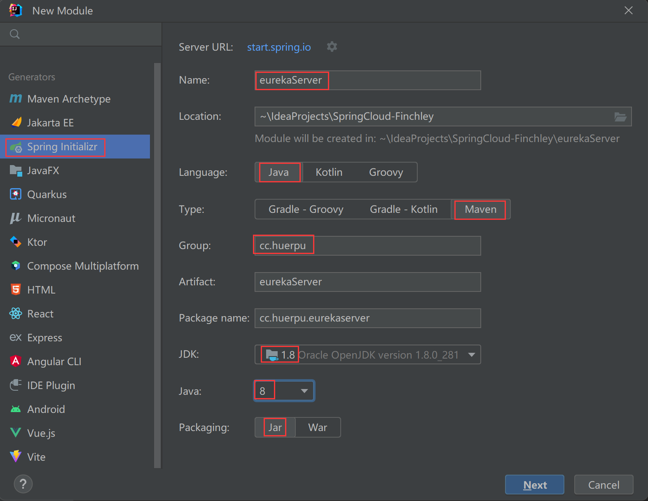Click the IDE Plugin icon
648x501 pixels.
tap(16, 385)
